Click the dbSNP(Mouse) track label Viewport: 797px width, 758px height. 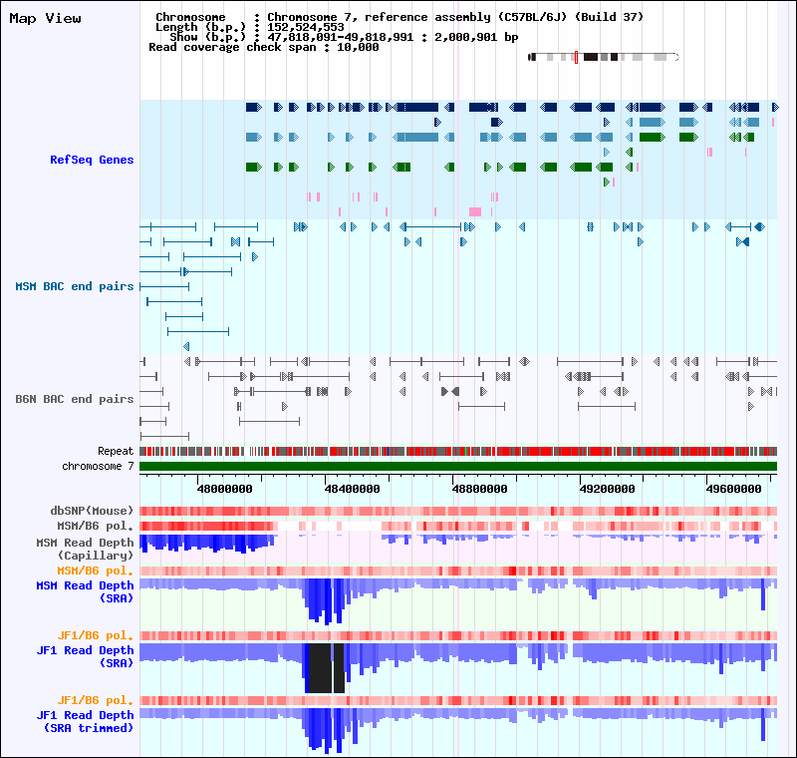(92, 511)
